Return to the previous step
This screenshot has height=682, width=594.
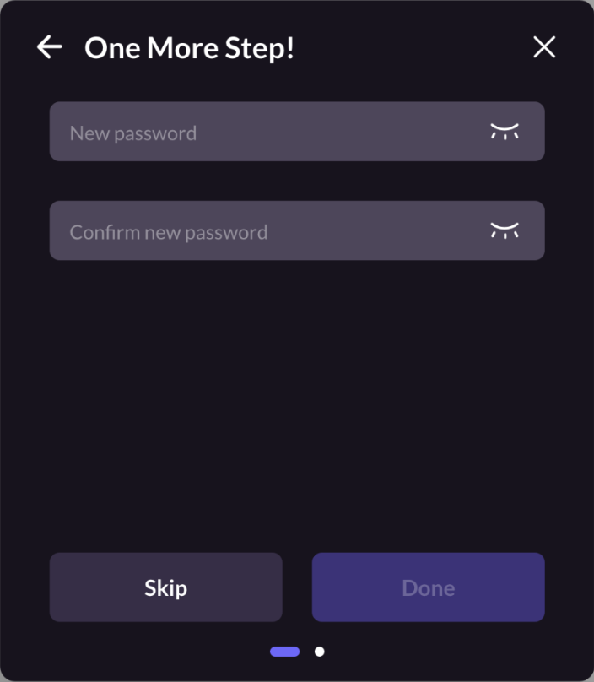[x=50, y=47]
